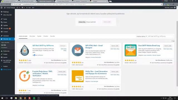The image size is (178, 100).
Task: Open Daha fazla detay for Holler Box
Action: click(115, 75)
